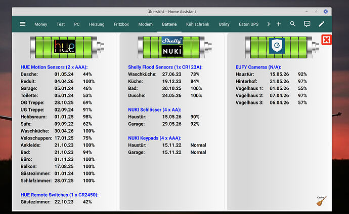Open the Eaton UPS tab

click(249, 24)
